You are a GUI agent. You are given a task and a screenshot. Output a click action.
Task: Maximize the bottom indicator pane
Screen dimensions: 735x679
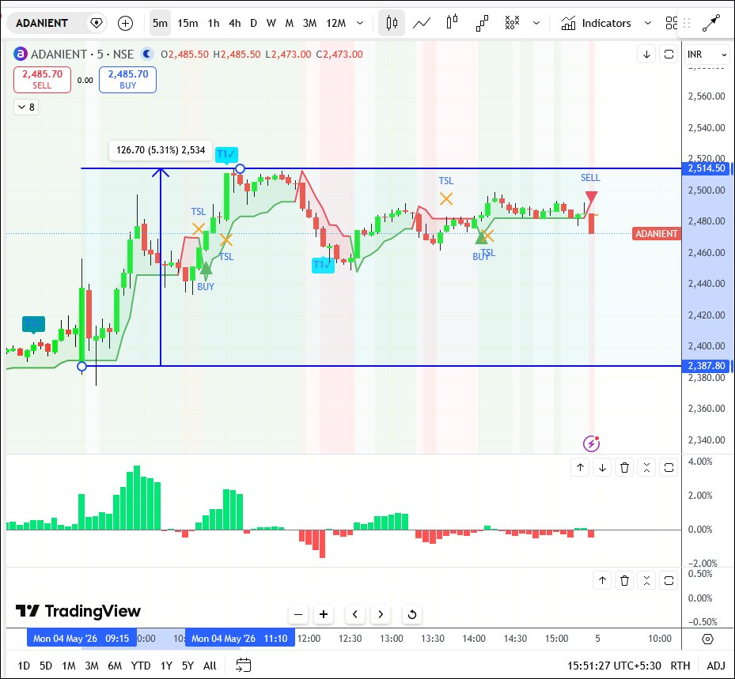click(669, 581)
